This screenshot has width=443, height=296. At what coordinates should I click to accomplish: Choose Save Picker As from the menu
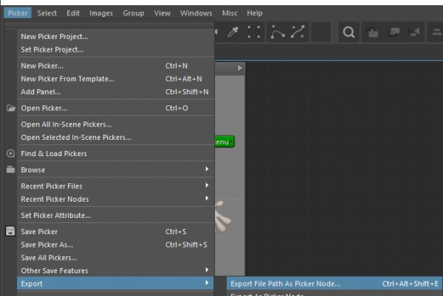pyautogui.click(x=47, y=244)
